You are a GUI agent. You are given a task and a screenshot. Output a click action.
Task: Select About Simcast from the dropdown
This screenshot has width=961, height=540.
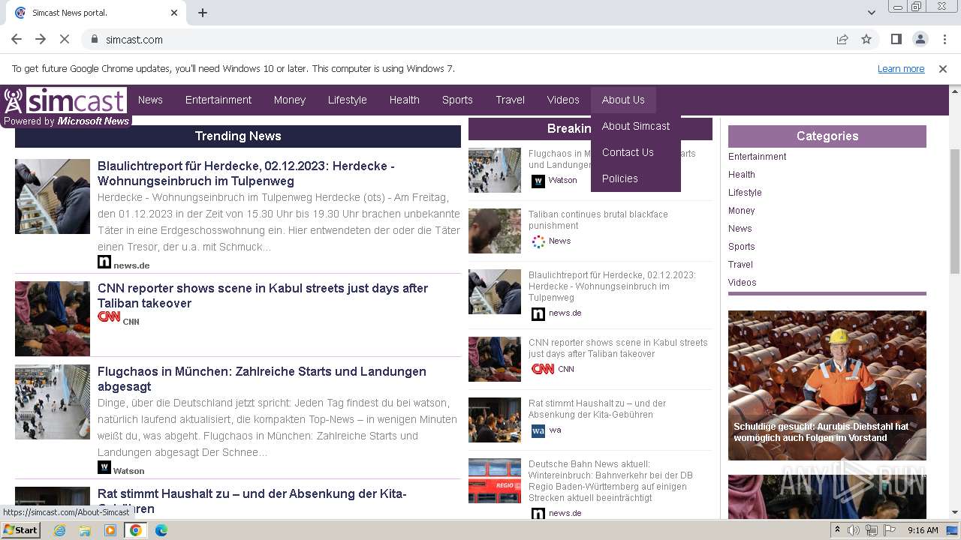[636, 126]
